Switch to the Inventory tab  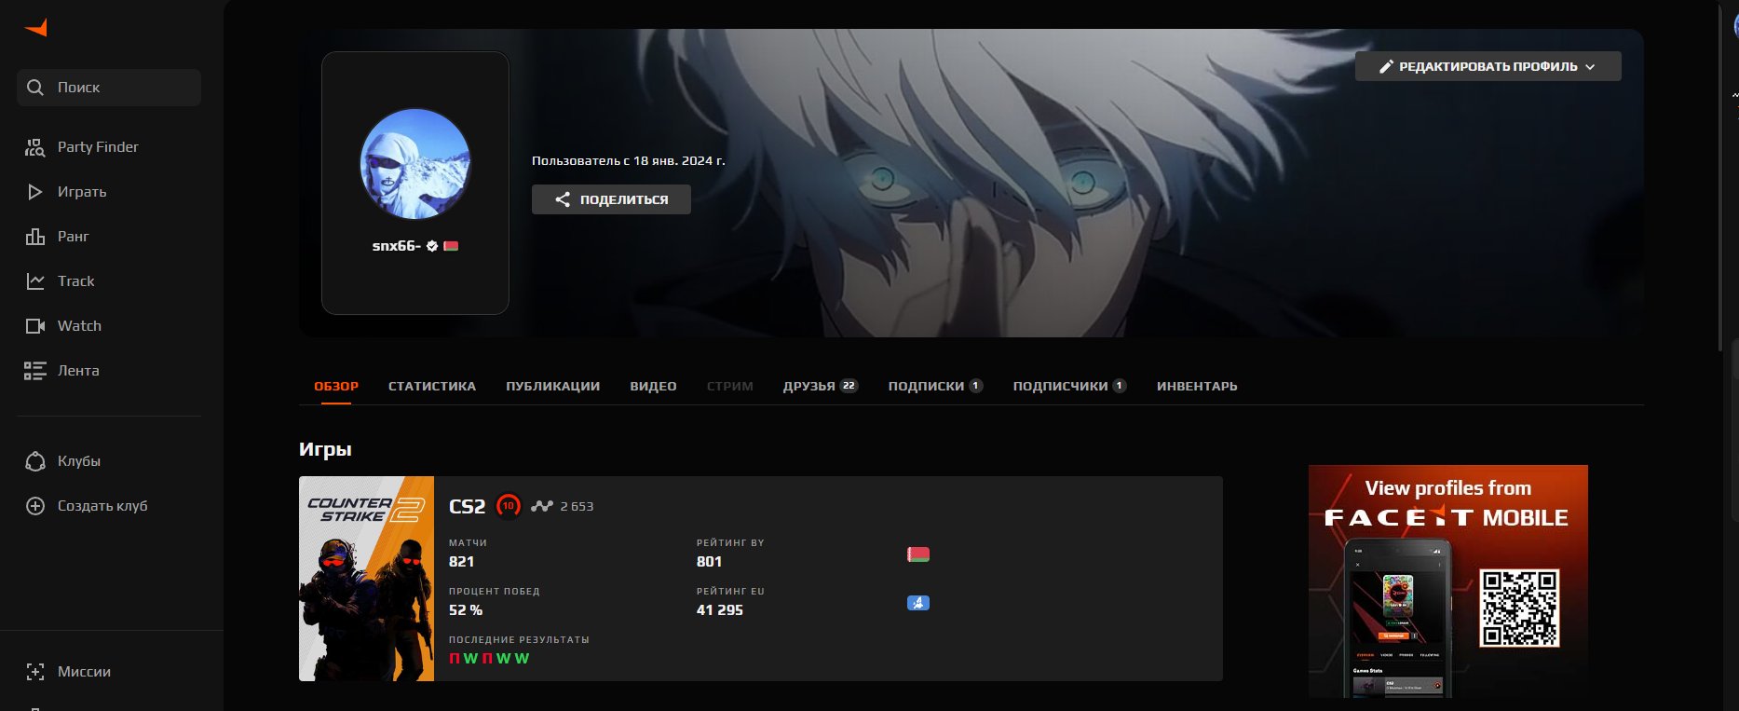pyautogui.click(x=1196, y=386)
